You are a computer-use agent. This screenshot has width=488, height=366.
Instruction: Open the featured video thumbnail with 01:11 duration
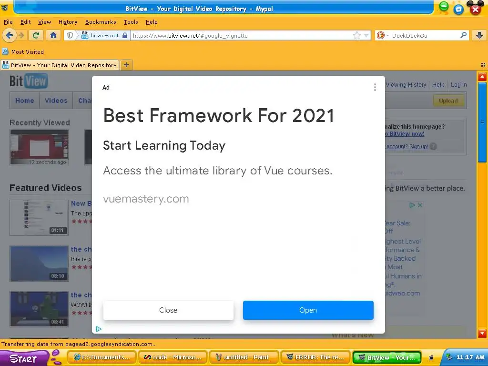coord(39,217)
